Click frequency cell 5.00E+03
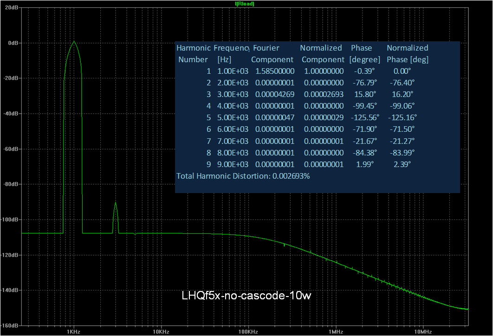Viewport: 493px width, 336px height. 233,118
